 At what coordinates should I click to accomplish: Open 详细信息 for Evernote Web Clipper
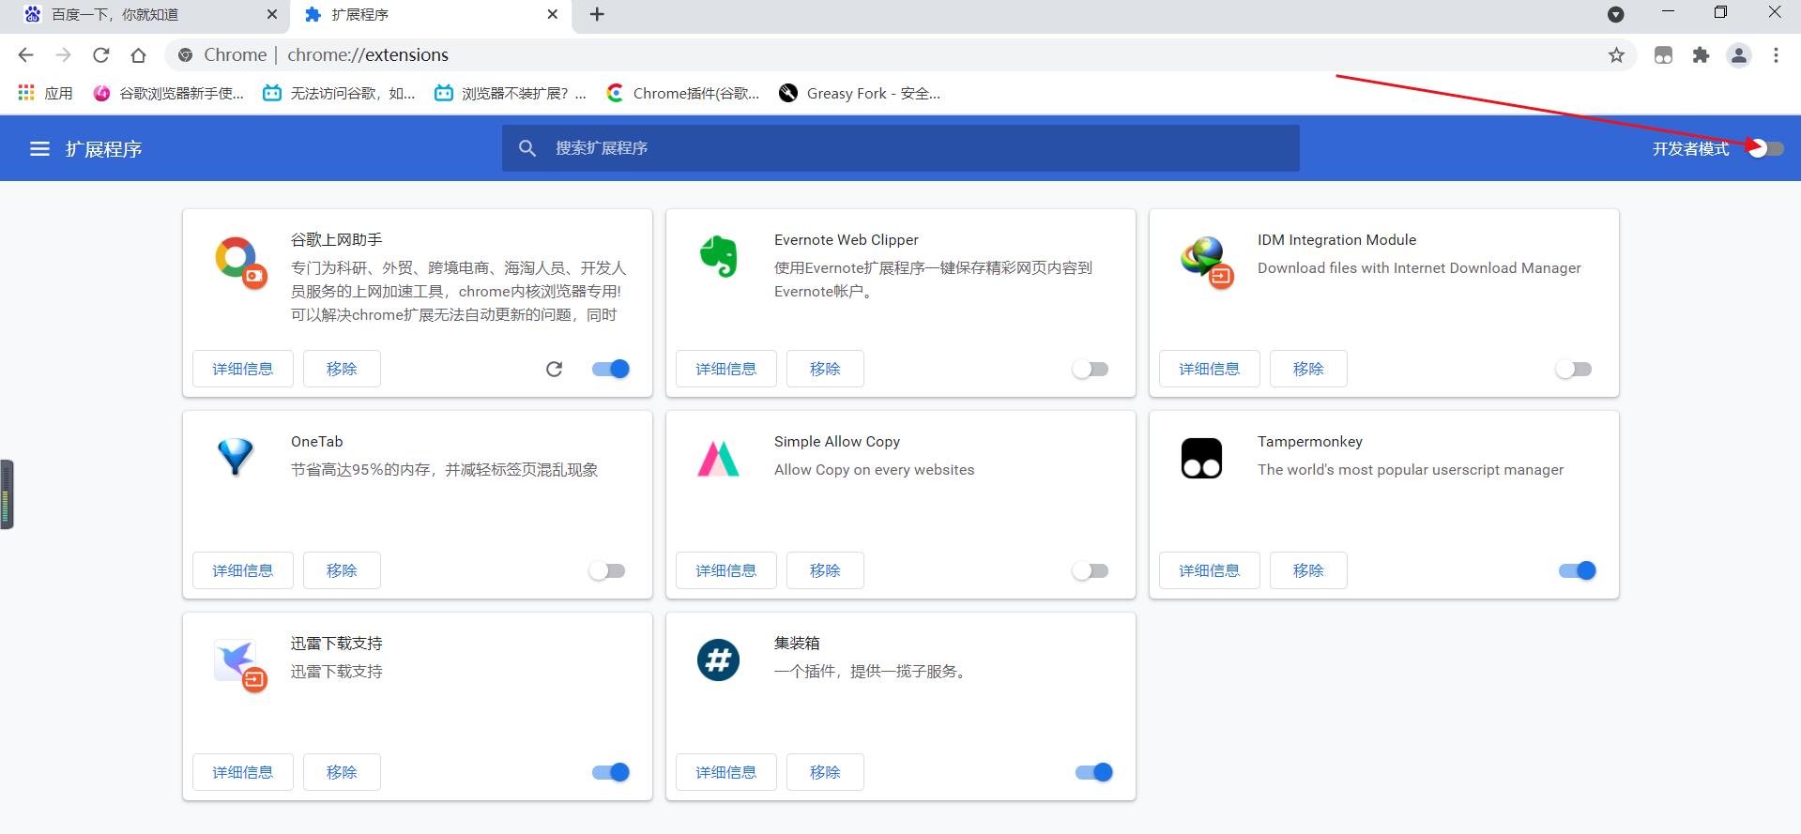pyautogui.click(x=726, y=369)
